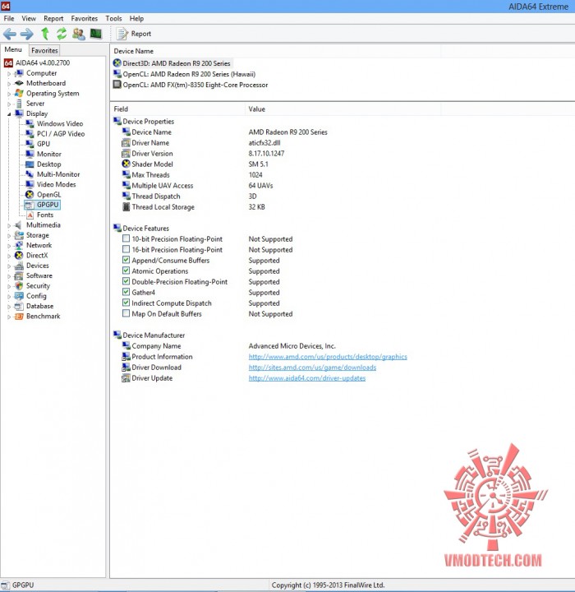Select Direct3D AMD Radeon R9 200 device
The height and width of the screenshot is (592, 575).
[x=172, y=63]
